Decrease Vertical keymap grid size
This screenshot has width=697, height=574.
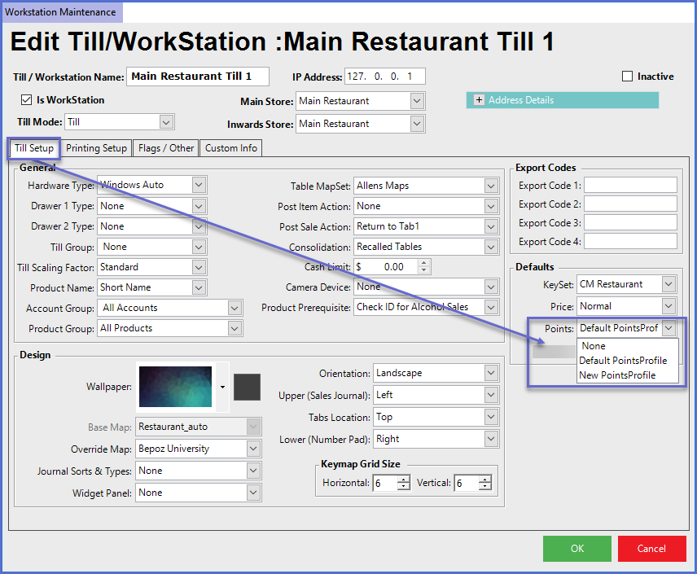[484, 487]
